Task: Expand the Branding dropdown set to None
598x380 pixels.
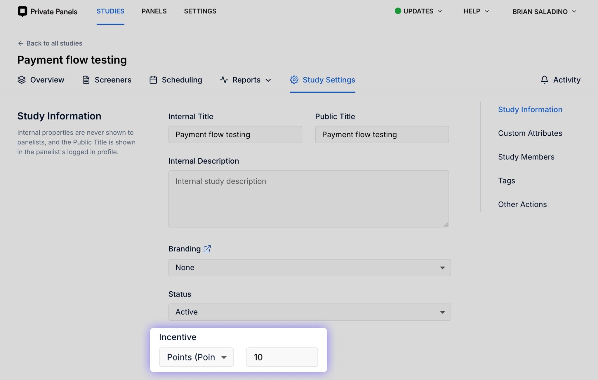Action: (x=310, y=267)
